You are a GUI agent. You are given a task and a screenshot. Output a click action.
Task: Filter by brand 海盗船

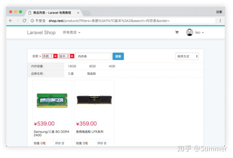pyautogui.click(x=91, y=73)
